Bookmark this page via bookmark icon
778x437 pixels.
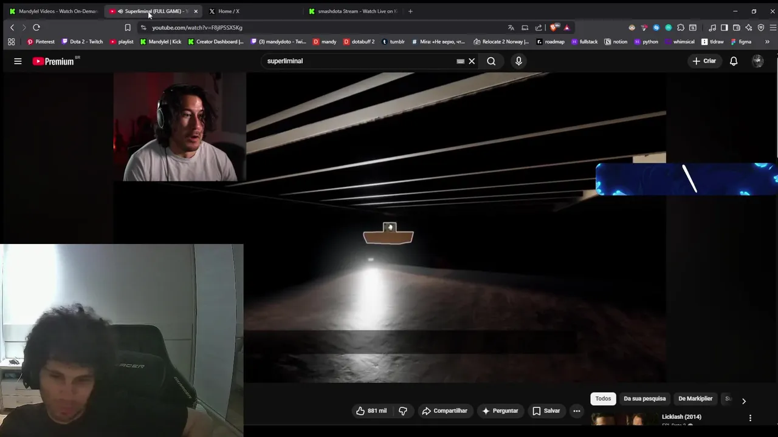(x=128, y=27)
